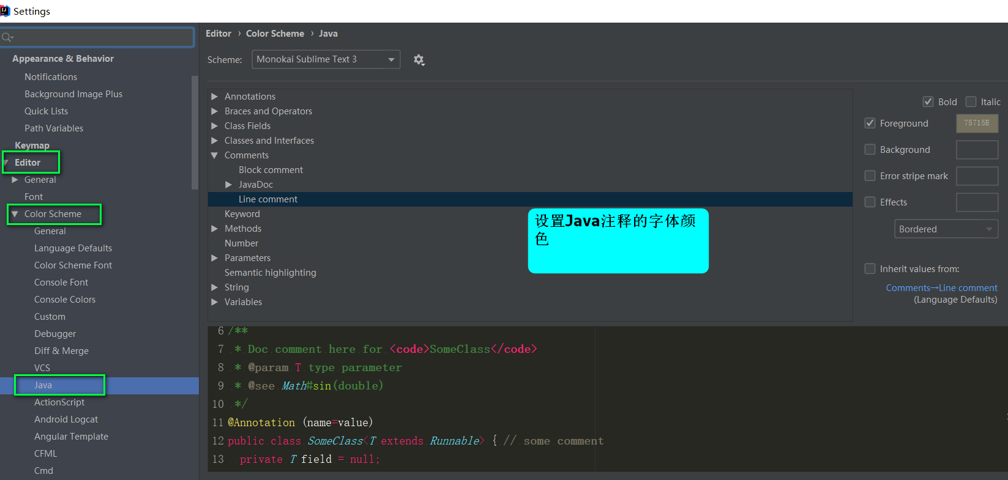Click the sidebar vertical scrollbar
Viewport: 1008px width, 480px height.
pos(195,132)
